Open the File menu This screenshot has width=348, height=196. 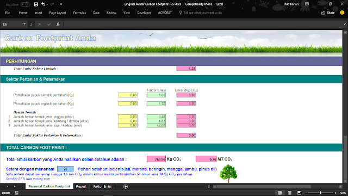(7, 13)
